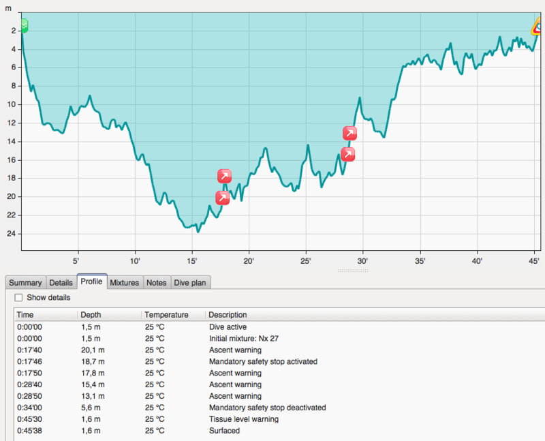Select ascent warning marker near 15.4 m depth
This screenshot has height=441, width=545.
tap(348, 155)
